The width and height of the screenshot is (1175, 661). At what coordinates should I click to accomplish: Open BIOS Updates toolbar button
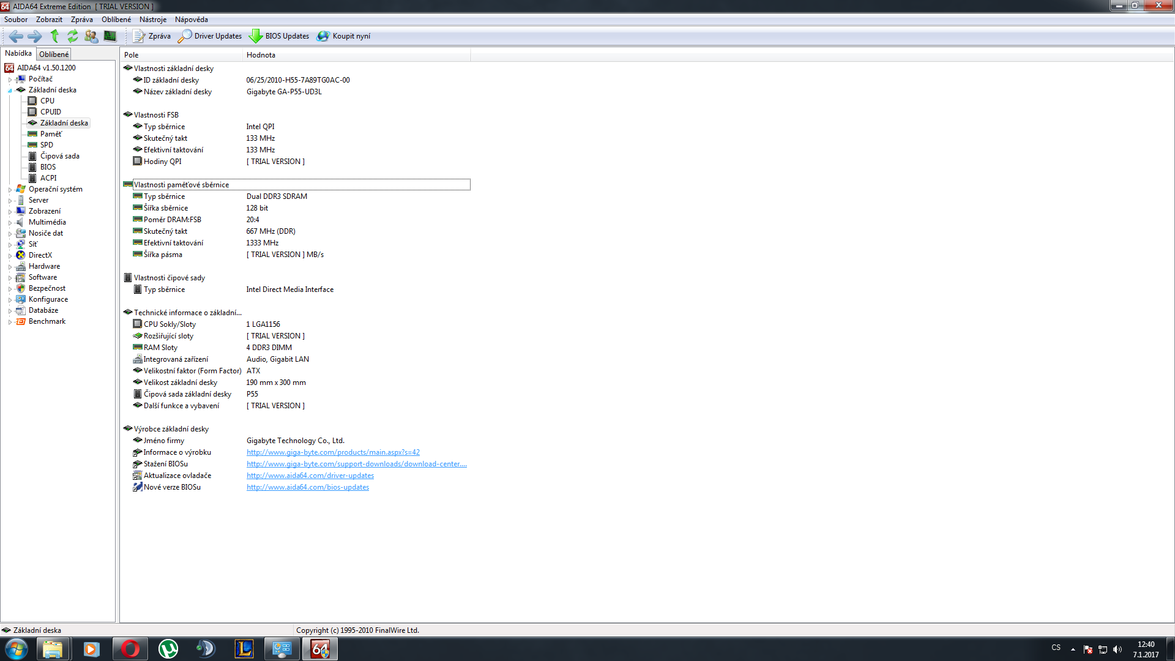pyautogui.click(x=279, y=36)
